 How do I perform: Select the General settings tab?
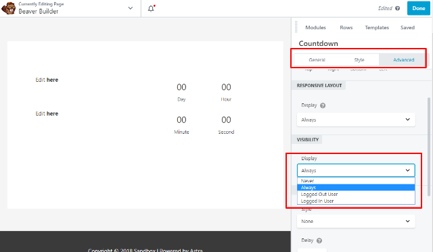pos(317,60)
